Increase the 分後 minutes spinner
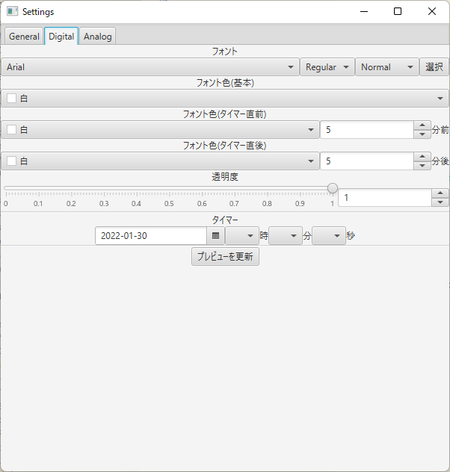The height and width of the screenshot is (472, 450). click(x=422, y=157)
